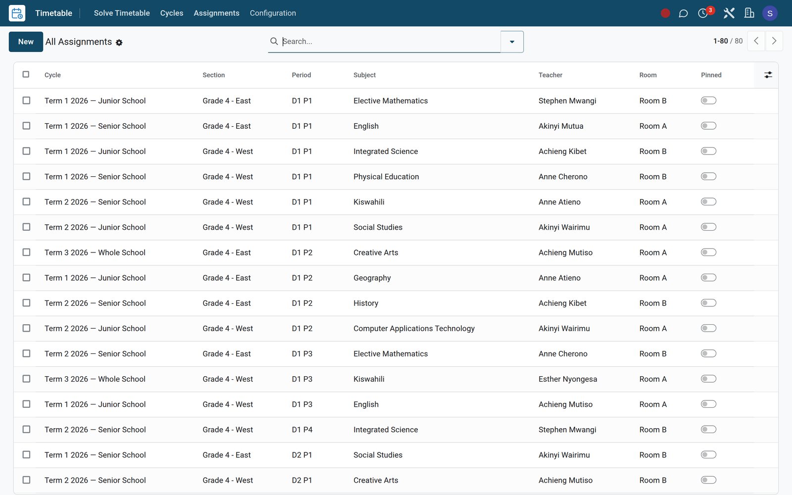Toggle Pinned for Creative Arts D1 P2
This screenshot has height=495, width=792.
pyautogui.click(x=708, y=252)
